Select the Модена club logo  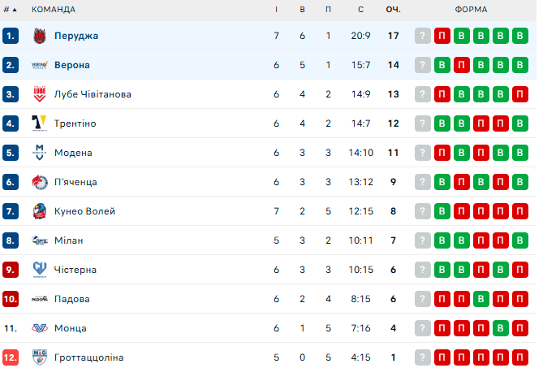tap(39, 153)
